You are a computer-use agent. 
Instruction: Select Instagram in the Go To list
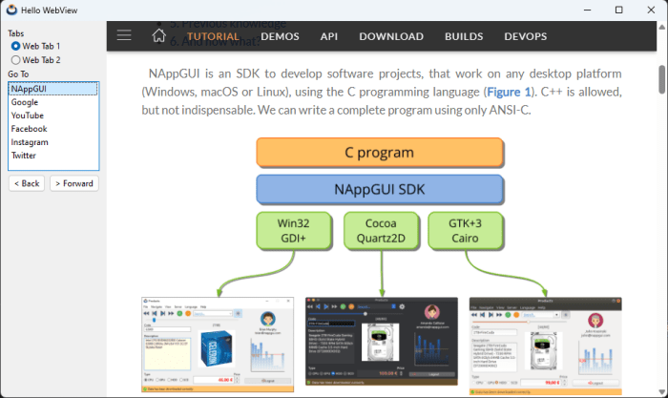point(30,142)
